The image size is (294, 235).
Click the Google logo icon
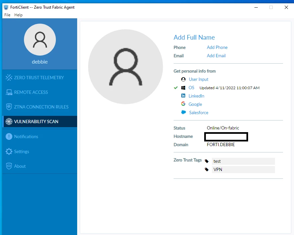183,104
